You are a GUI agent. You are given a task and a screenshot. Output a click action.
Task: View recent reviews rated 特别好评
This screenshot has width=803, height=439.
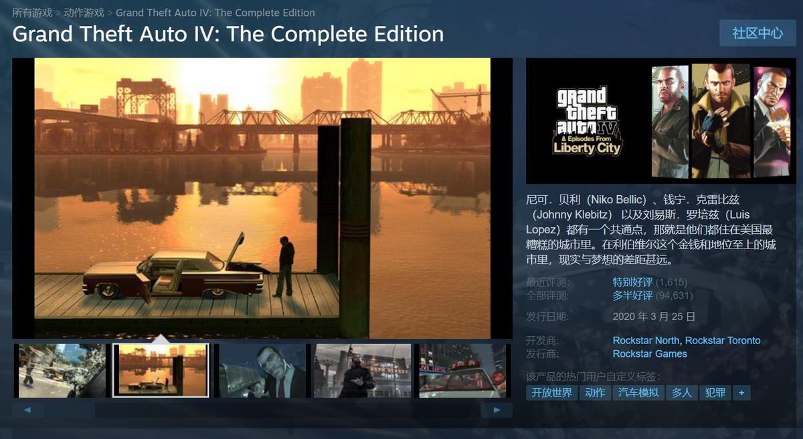click(x=632, y=282)
